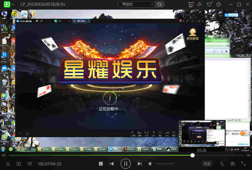Mute the audio with the speaker icon
This screenshot has height=170, width=252.
[150, 164]
